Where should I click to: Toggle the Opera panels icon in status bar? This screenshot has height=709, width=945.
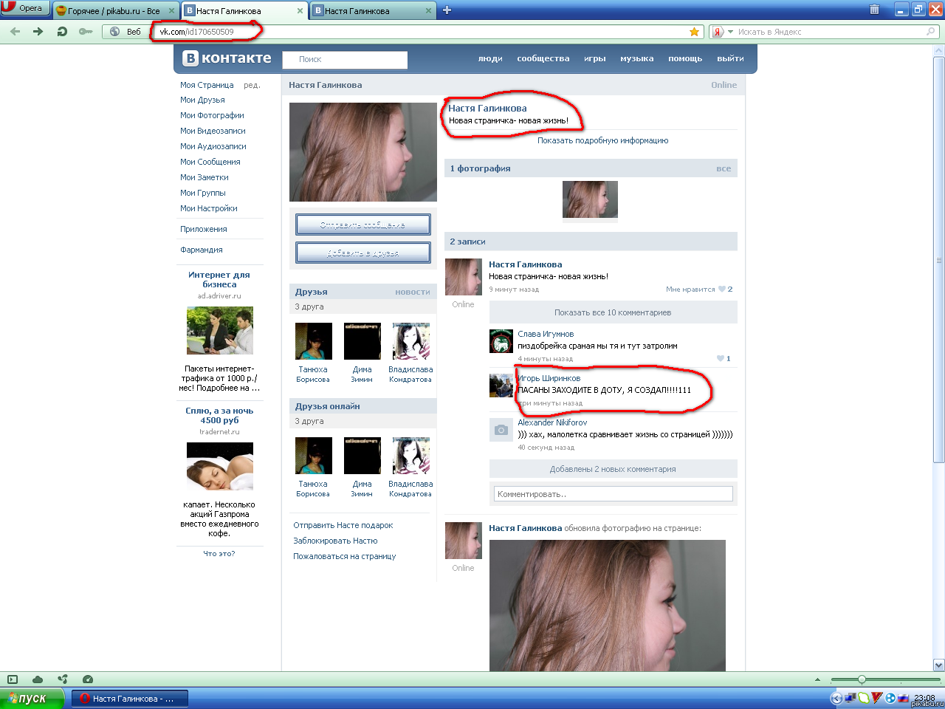click(12, 679)
